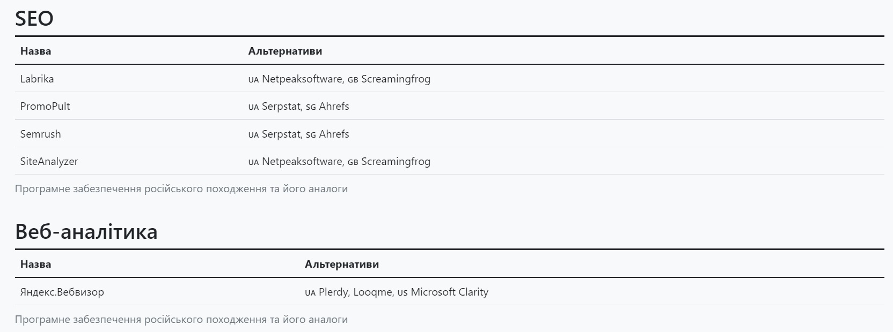The width and height of the screenshot is (893, 332).
Task: Open Serpstat link in PromoPult row
Action: pyautogui.click(x=281, y=107)
